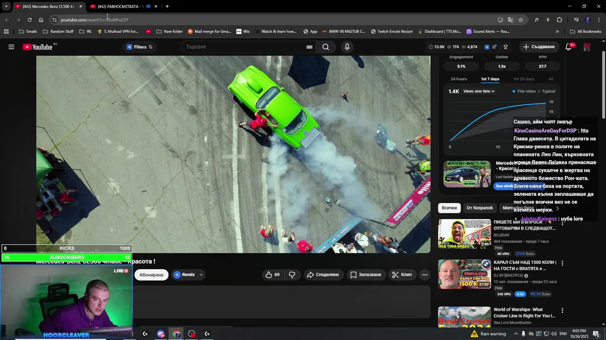Go to Chrome home page button

(41, 20)
